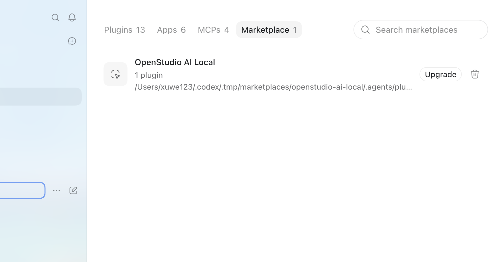Click the sidebar search magnifier icon
Image resolution: width=500 pixels, height=262 pixels.
click(x=55, y=18)
